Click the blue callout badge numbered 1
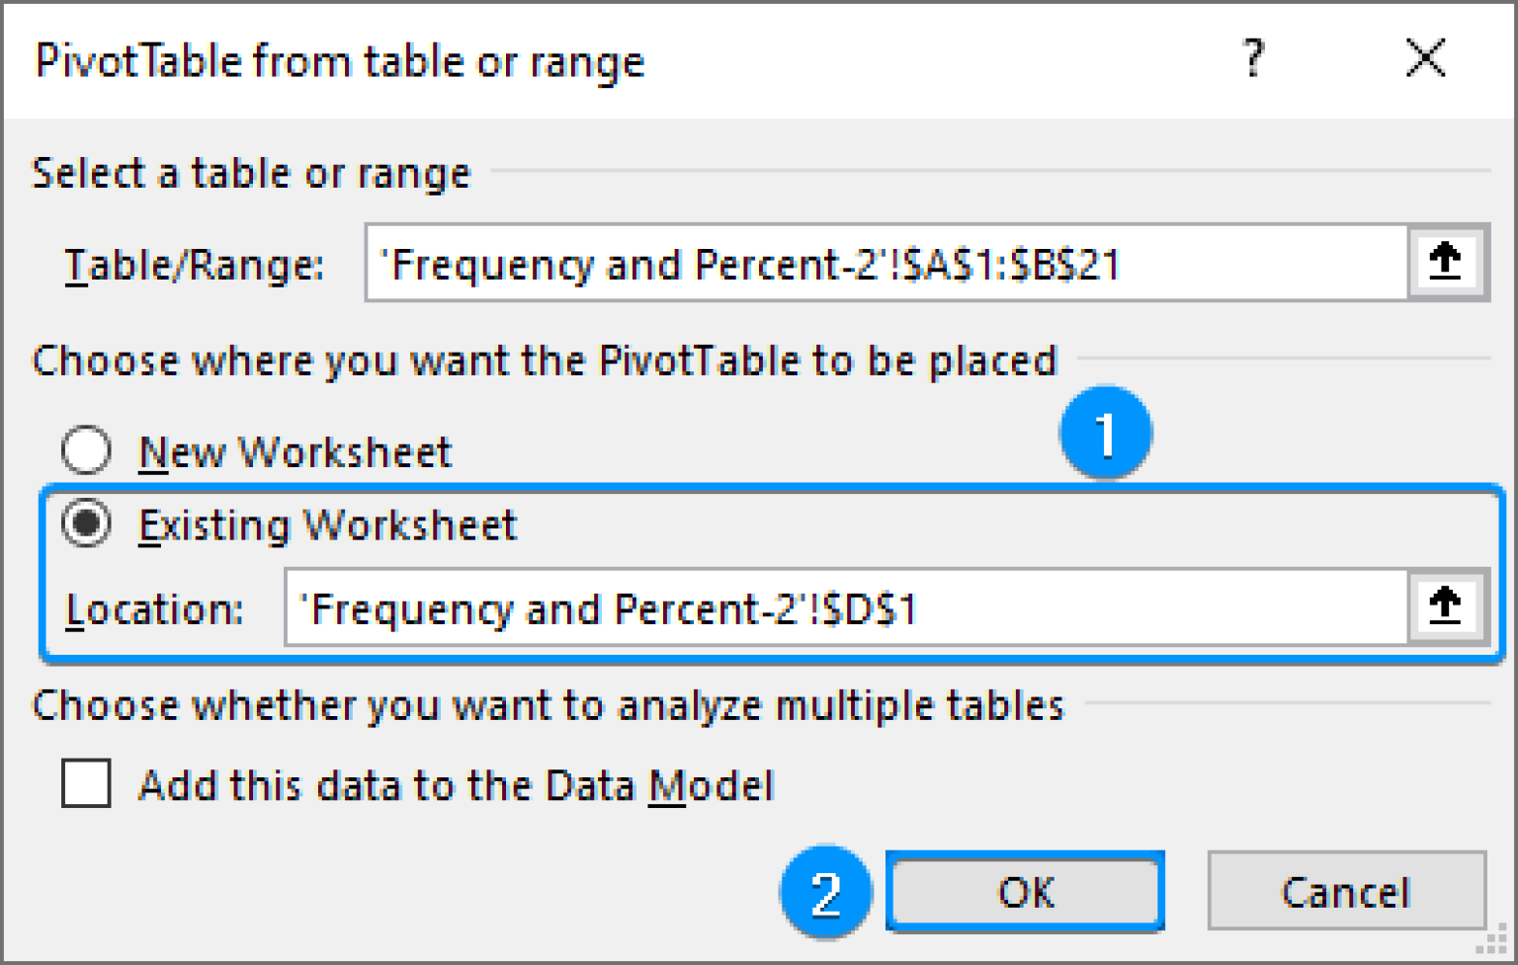This screenshot has height=965, width=1518. [x=1104, y=432]
